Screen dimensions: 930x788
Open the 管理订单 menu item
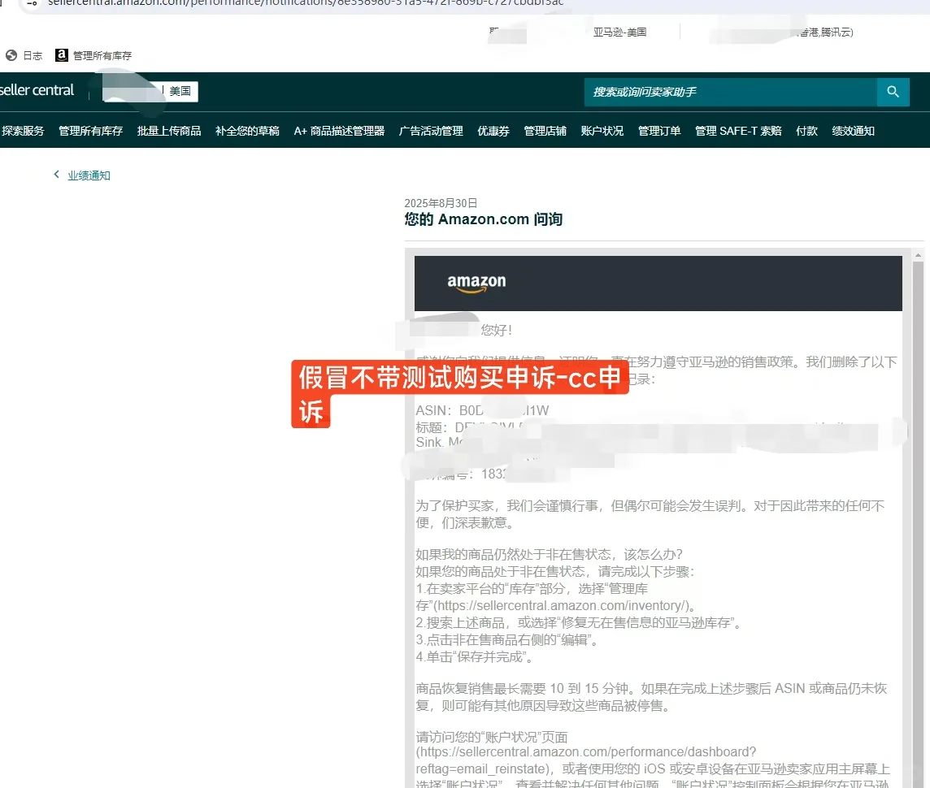[659, 131]
